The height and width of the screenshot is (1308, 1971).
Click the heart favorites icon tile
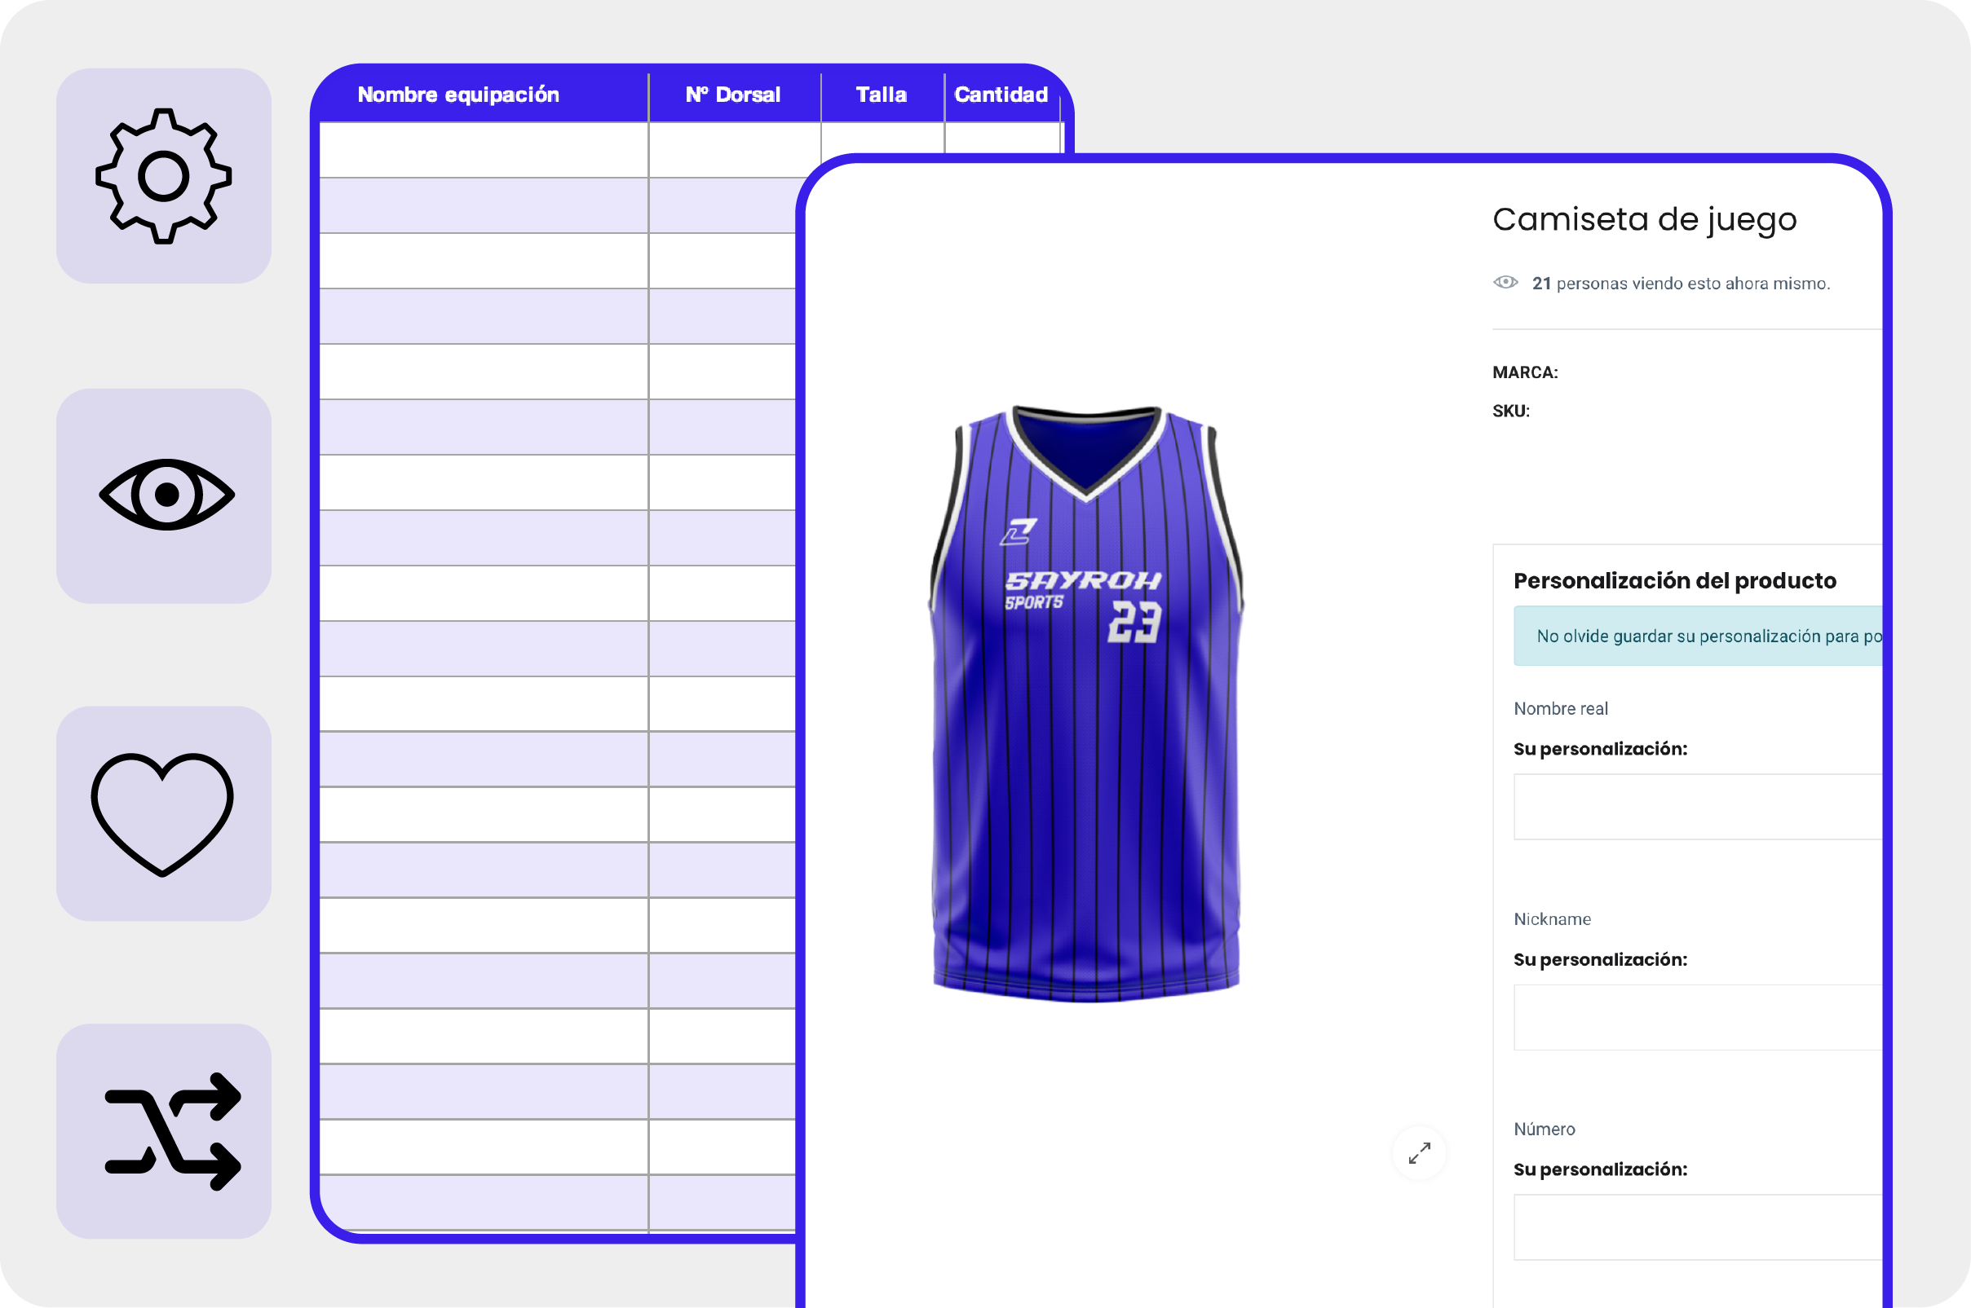[164, 814]
